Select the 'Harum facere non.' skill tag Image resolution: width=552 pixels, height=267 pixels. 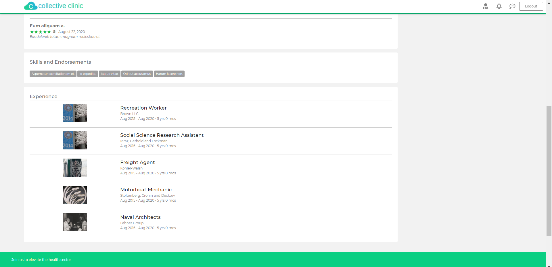[169, 74]
